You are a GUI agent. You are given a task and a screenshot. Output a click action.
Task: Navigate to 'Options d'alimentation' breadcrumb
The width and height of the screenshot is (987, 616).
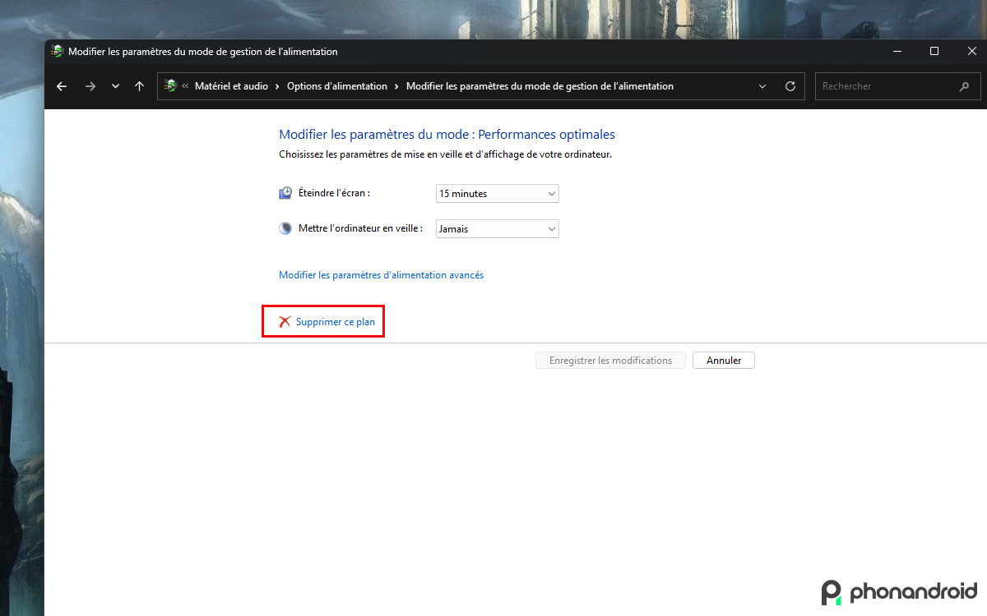tap(337, 85)
